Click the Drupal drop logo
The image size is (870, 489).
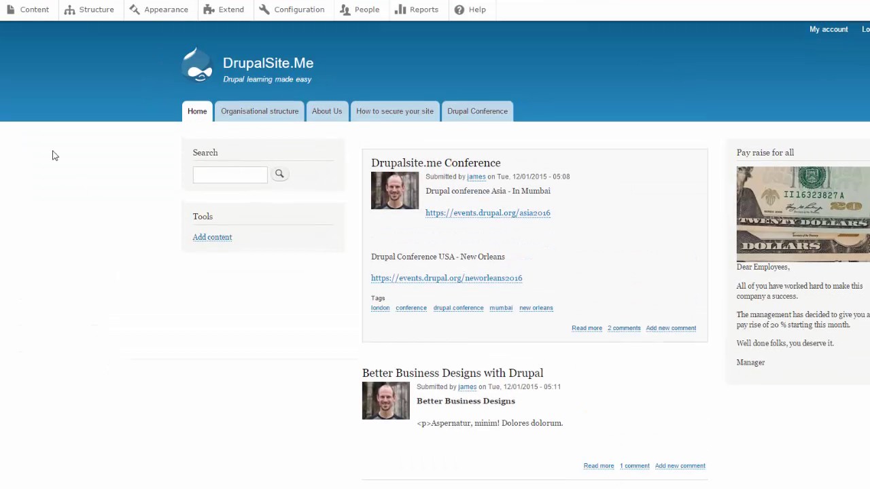click(198, 65)
